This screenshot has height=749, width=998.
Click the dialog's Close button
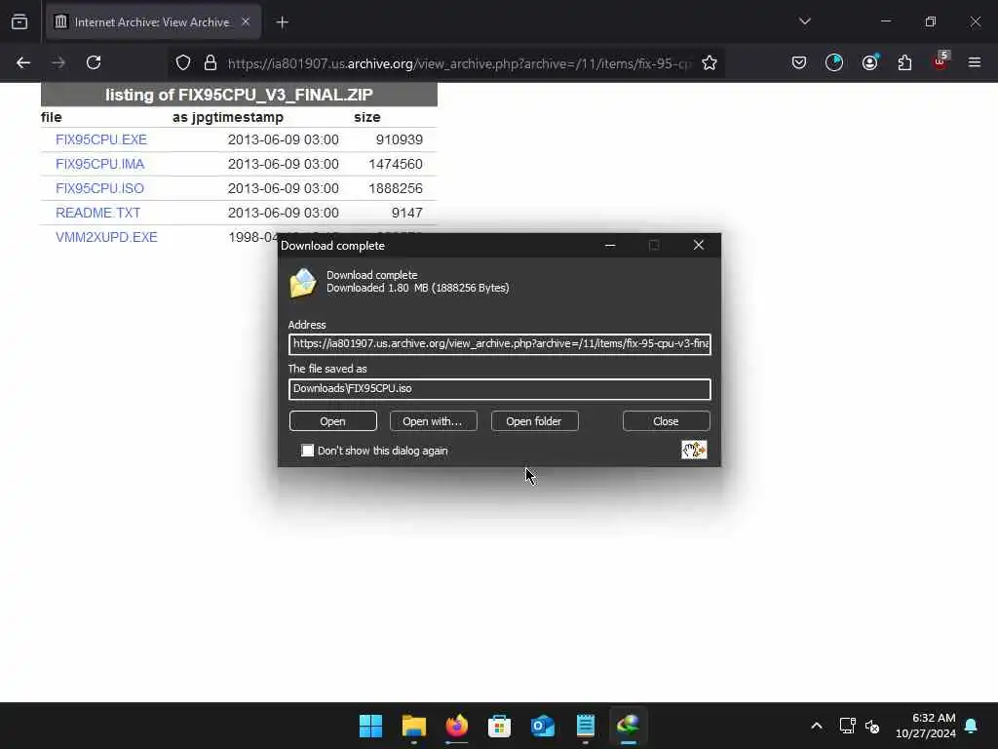click(x=666, y=421)
